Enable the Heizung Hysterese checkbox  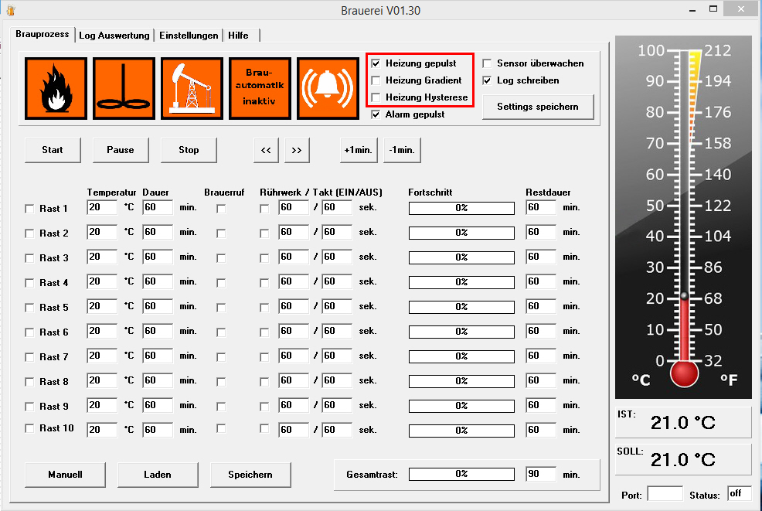pos(376,97)
